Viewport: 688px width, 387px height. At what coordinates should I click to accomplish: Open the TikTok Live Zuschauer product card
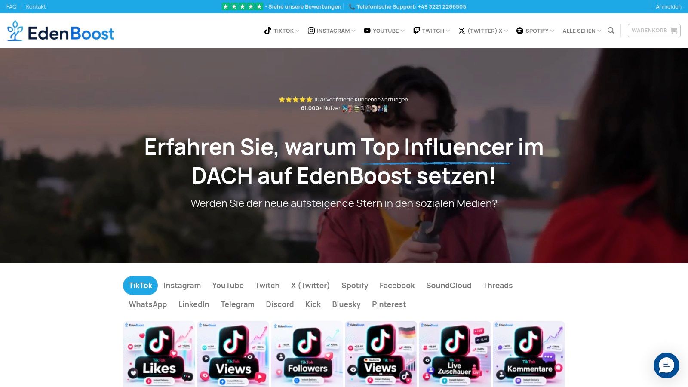pos(455,354)
